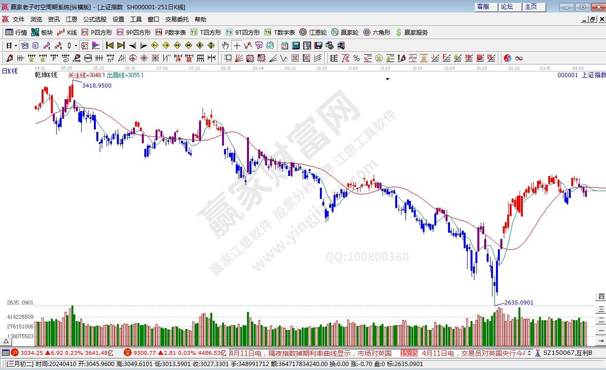Image resolution: width=606 pixels, height=370 pixels.
Task: Toggle the crosshair cursor mode
Action: [237, 45]
